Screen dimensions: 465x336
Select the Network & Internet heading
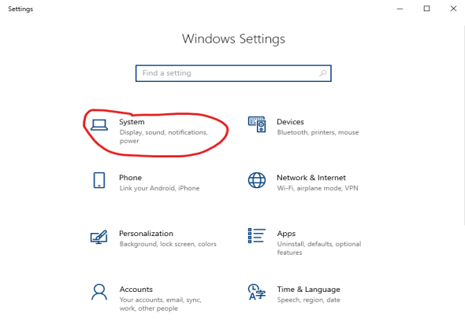(x=311, y=178)
